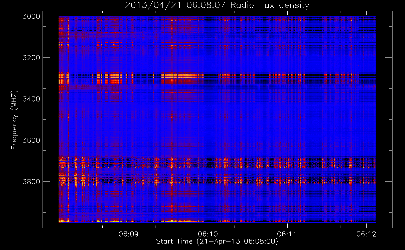Click the 06:12 time tick label
Screen dimensions: 405x250
click(x=366, y=234)
